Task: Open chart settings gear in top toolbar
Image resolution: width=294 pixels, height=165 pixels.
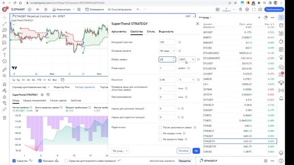Action: [x=247, y=9]
